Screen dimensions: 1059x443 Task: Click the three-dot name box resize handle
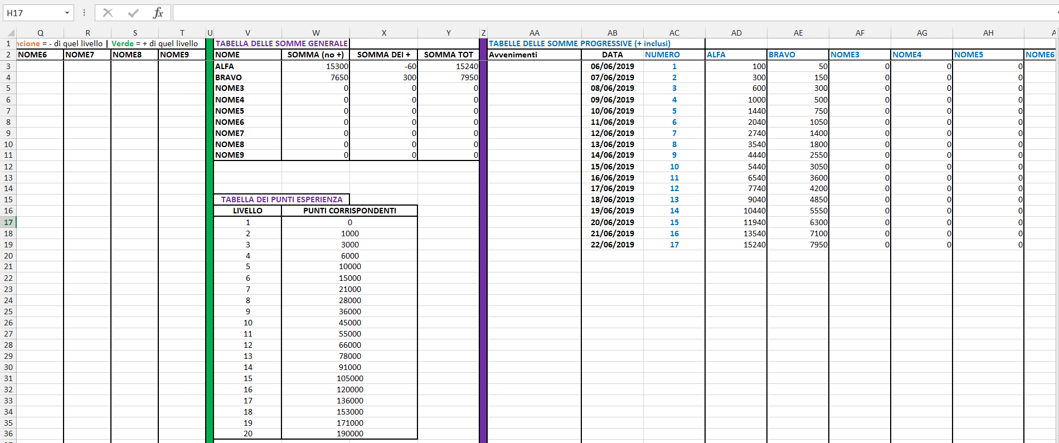tap(84, 13)
